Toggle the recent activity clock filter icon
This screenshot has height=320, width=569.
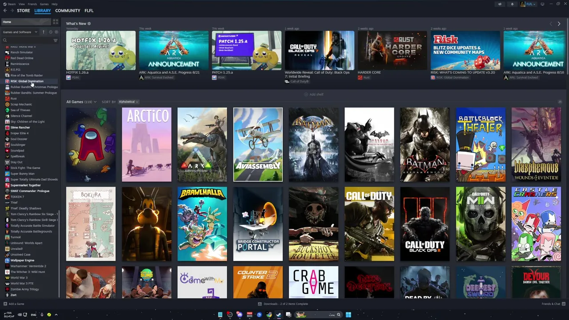click(x=50, y=32)
